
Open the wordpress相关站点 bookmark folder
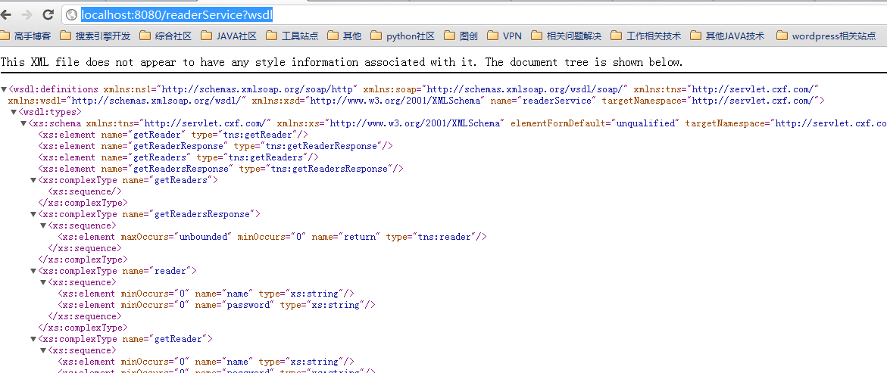[826, 36]
